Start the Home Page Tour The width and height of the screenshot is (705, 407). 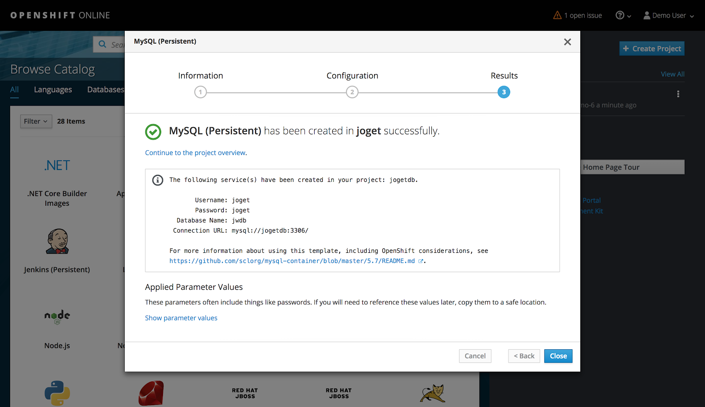[x=633, y=167]
